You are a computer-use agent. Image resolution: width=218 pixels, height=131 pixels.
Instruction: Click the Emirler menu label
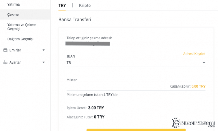pos(15,50)
